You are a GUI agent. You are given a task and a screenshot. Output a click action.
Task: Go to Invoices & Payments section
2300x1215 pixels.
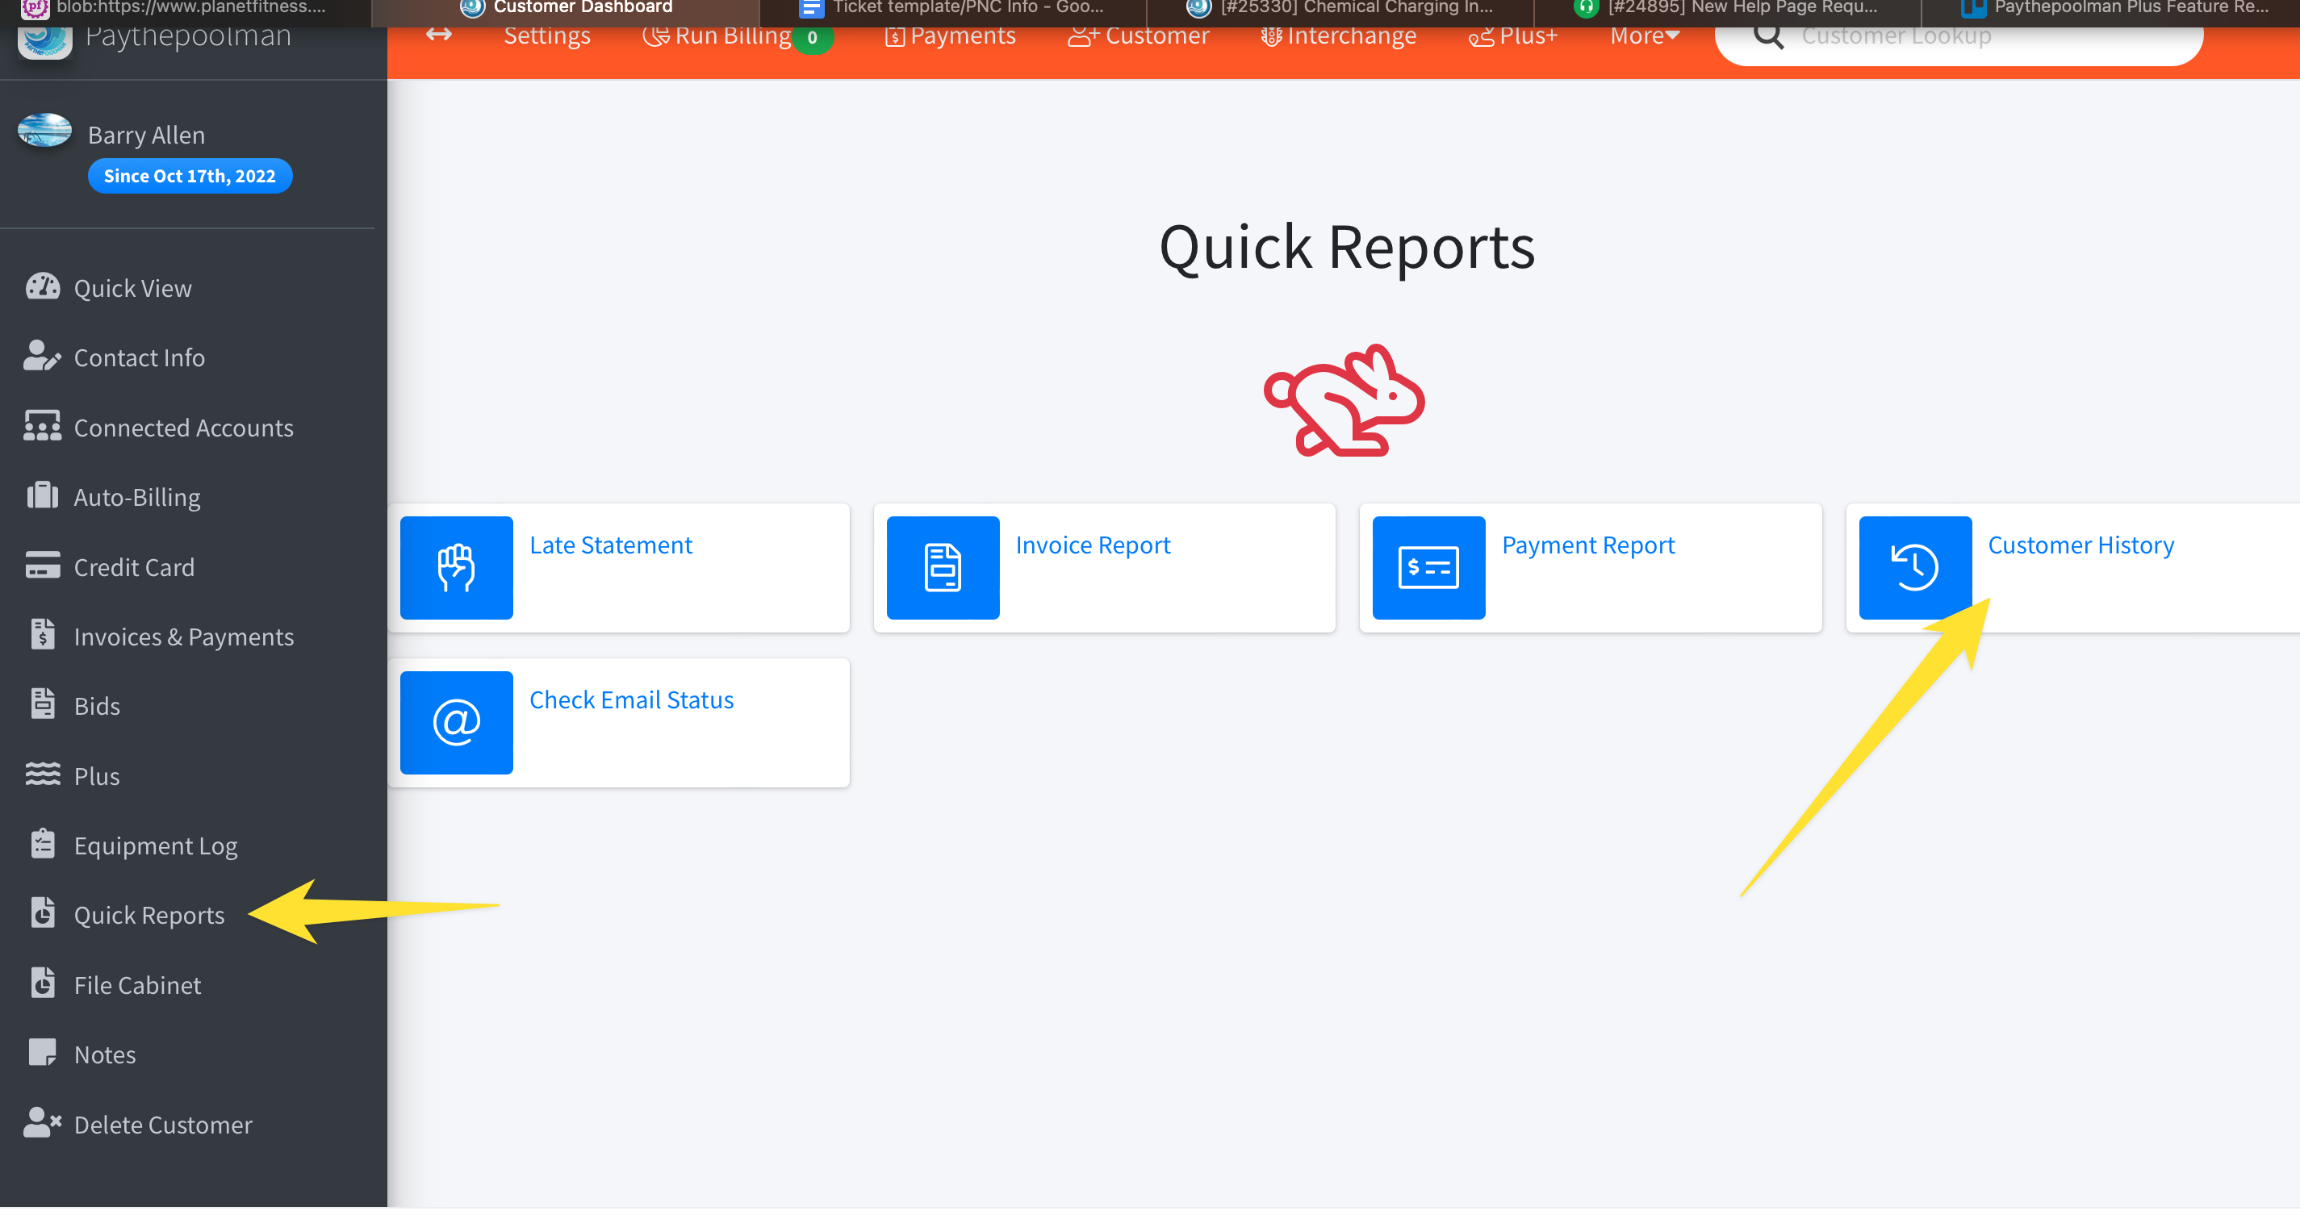(x=183, y=637)
